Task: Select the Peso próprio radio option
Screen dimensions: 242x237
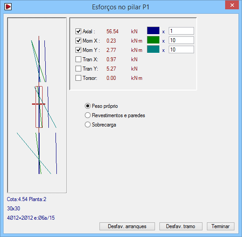Action: point(87,106)
